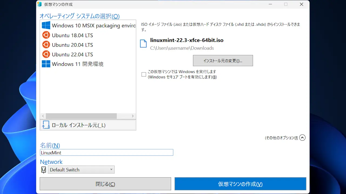Open the Default Switch network dropdown

coord(81,170)
